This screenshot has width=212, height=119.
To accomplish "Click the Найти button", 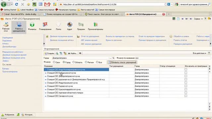I will point(73,54).
